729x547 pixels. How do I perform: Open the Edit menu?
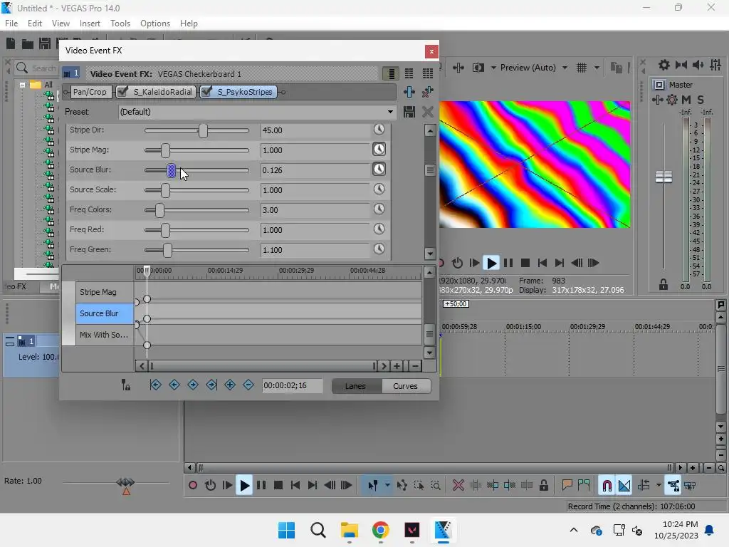[x=35, y=24]
